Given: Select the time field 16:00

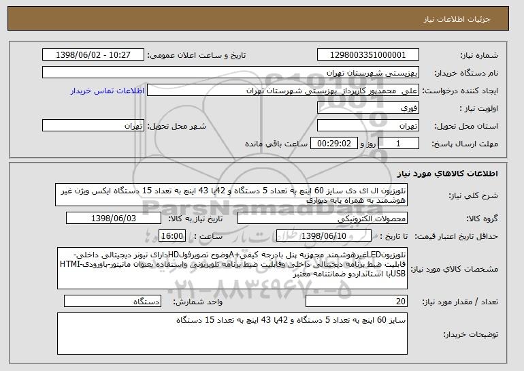Looking at the screenshot, I should pos(172,236).
